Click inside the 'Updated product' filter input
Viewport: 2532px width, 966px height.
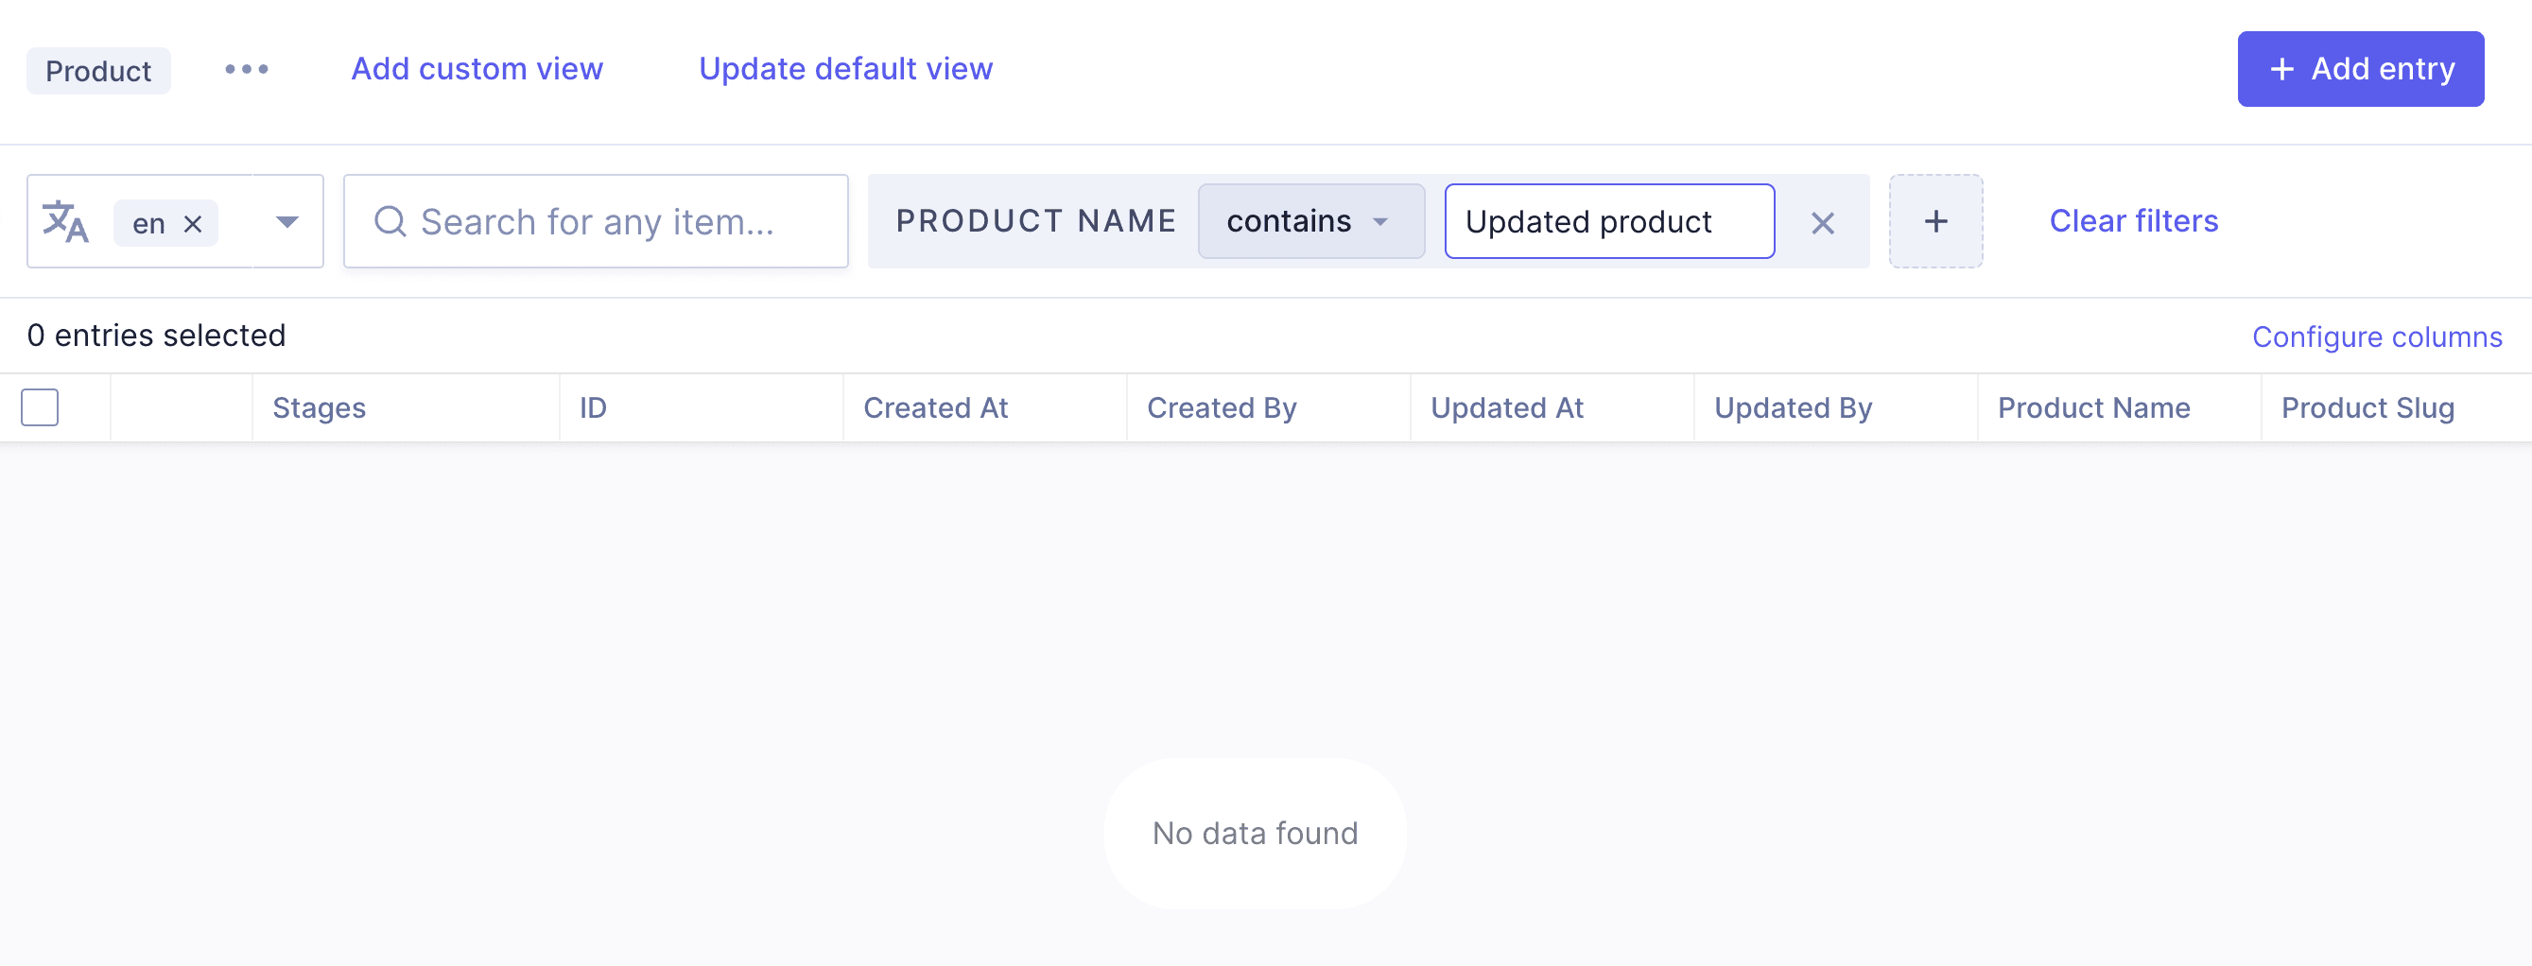1609,221
